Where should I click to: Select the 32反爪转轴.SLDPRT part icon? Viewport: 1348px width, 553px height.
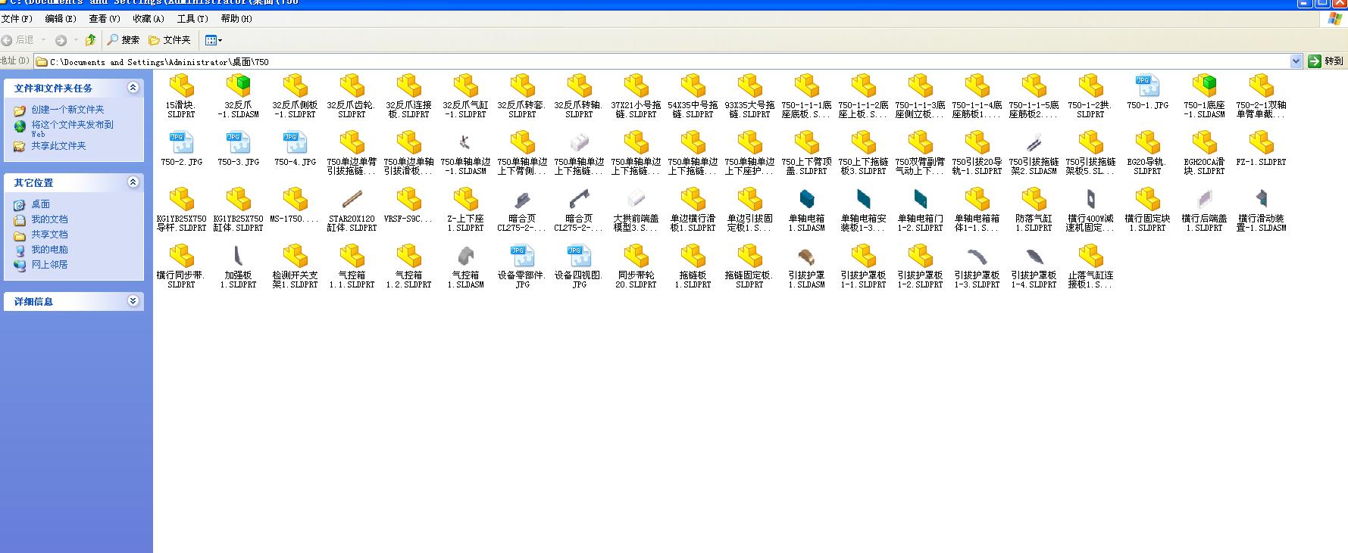[x=579, y=85]
